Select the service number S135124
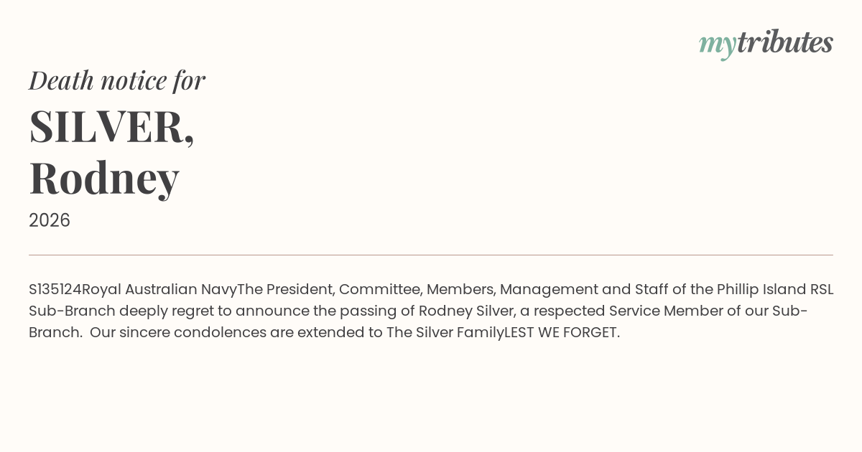The height and width of the screenshot is (452, 862). coord(55,290)
